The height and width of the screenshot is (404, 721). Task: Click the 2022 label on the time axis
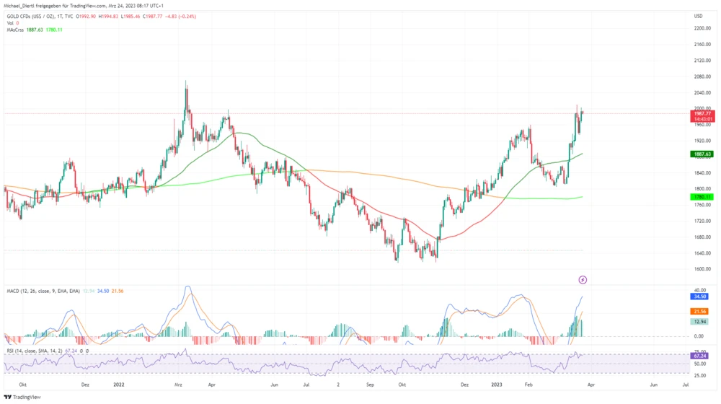point(120,386)
